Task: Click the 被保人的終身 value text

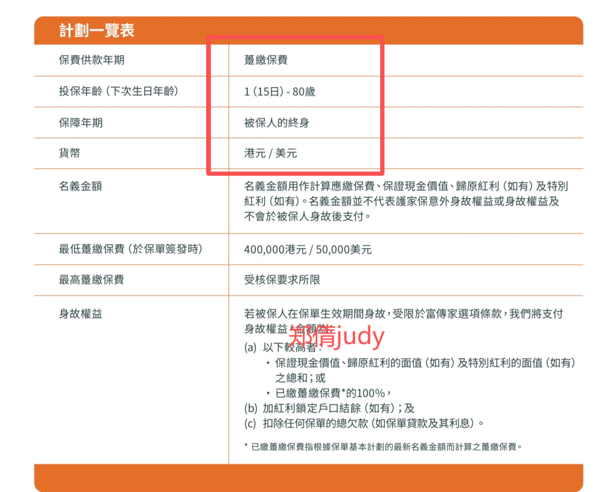Action: point(277,122)
